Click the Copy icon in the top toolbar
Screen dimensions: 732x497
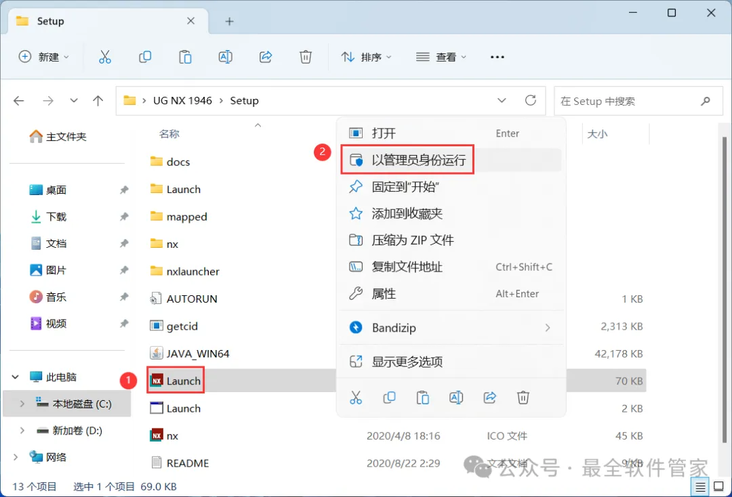point(145,57)
